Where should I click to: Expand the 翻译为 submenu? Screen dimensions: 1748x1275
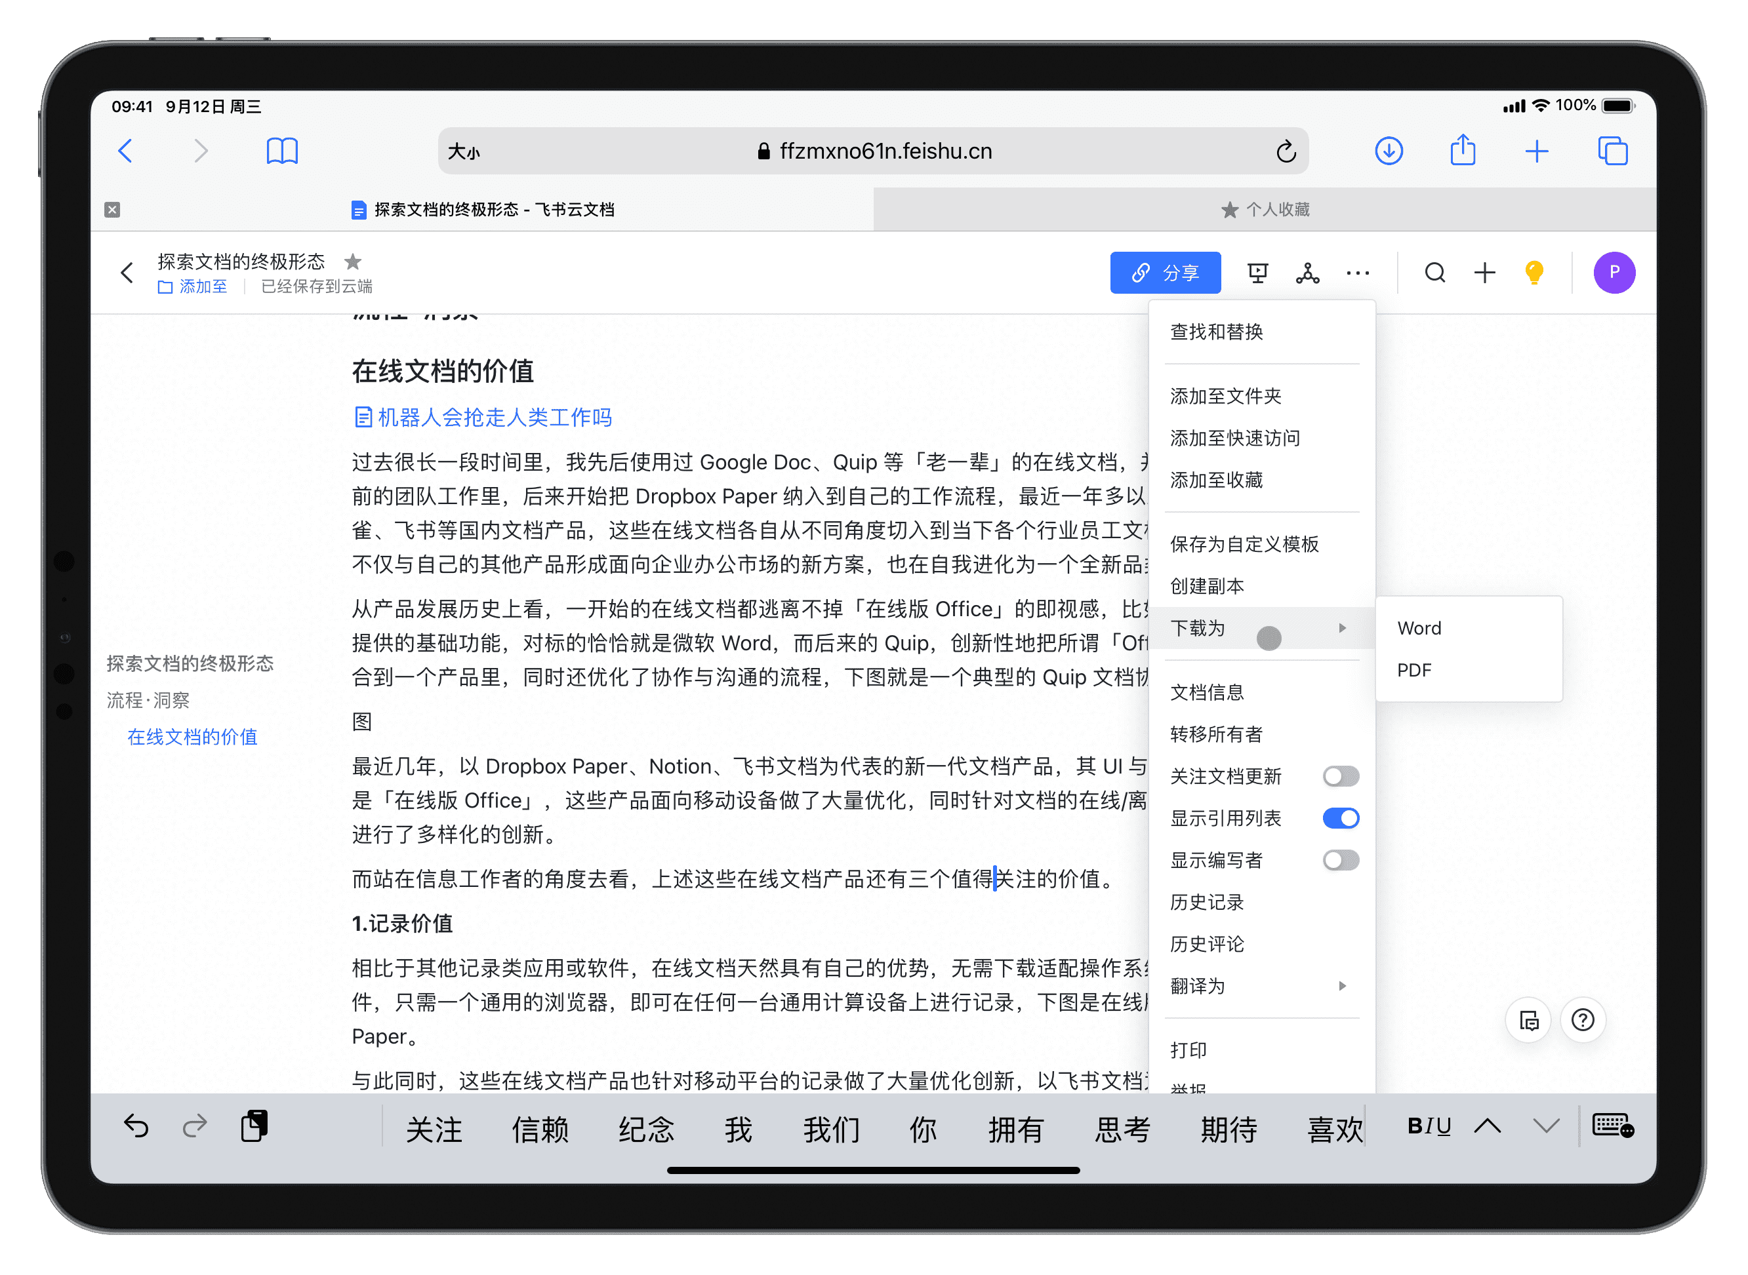pyautogui.click(x=1261, y=987)
